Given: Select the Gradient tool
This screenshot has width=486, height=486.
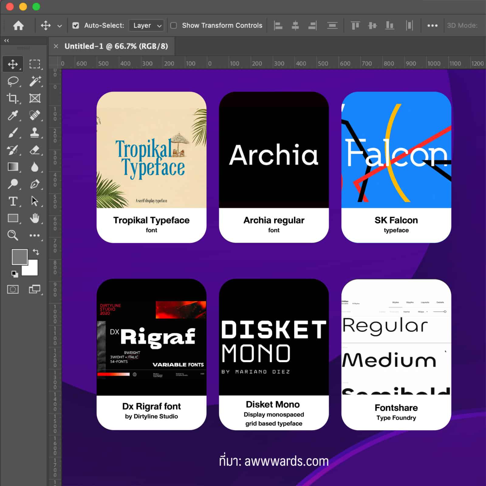Looking at the screenshot, I should click(13, 167).
